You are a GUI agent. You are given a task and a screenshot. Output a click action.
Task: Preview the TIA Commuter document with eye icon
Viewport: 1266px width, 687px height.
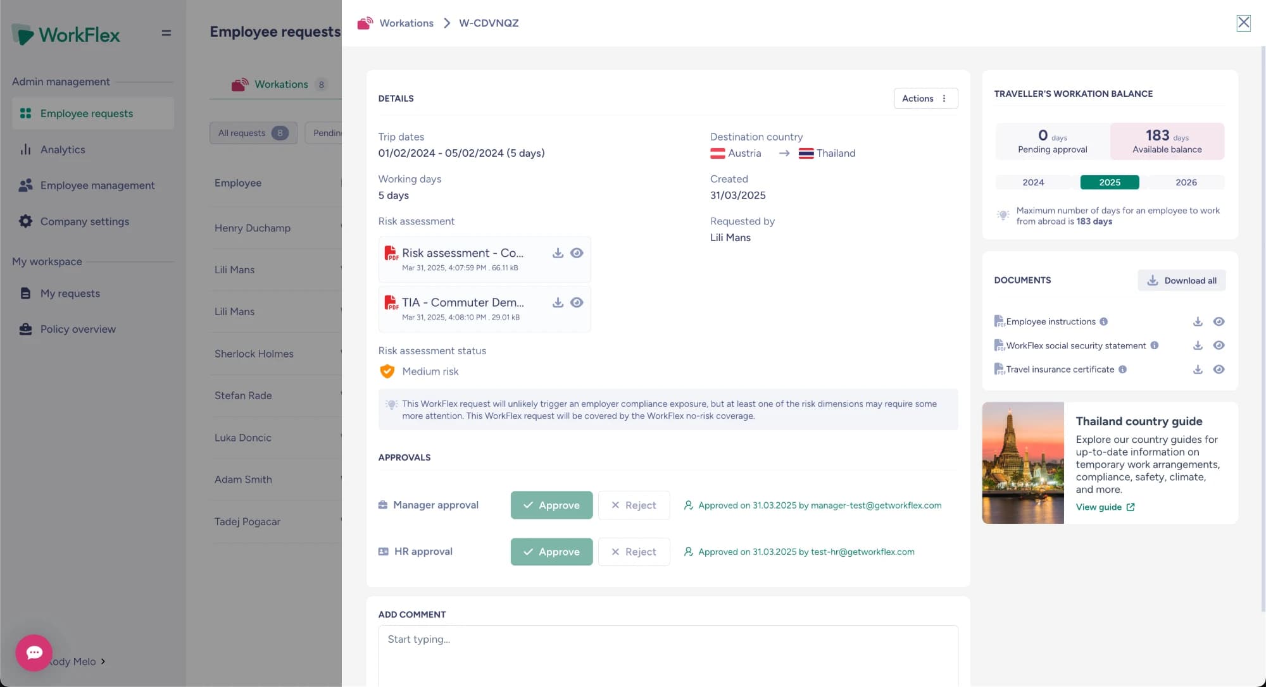coord(577,302)
